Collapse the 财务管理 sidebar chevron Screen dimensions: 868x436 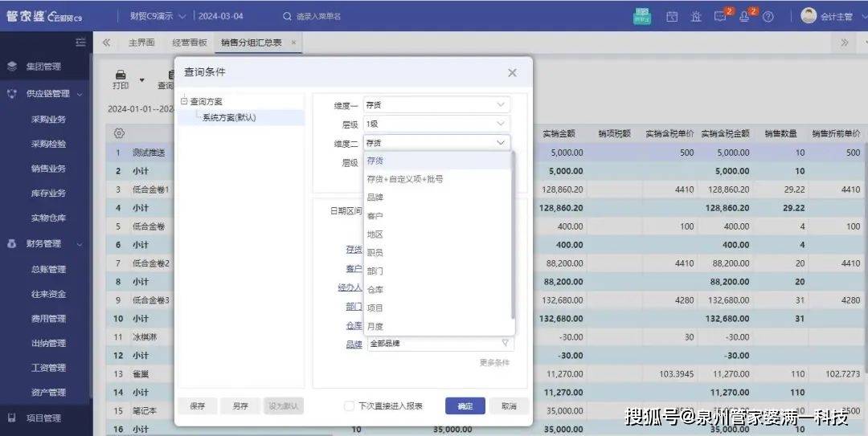point(80,244)
